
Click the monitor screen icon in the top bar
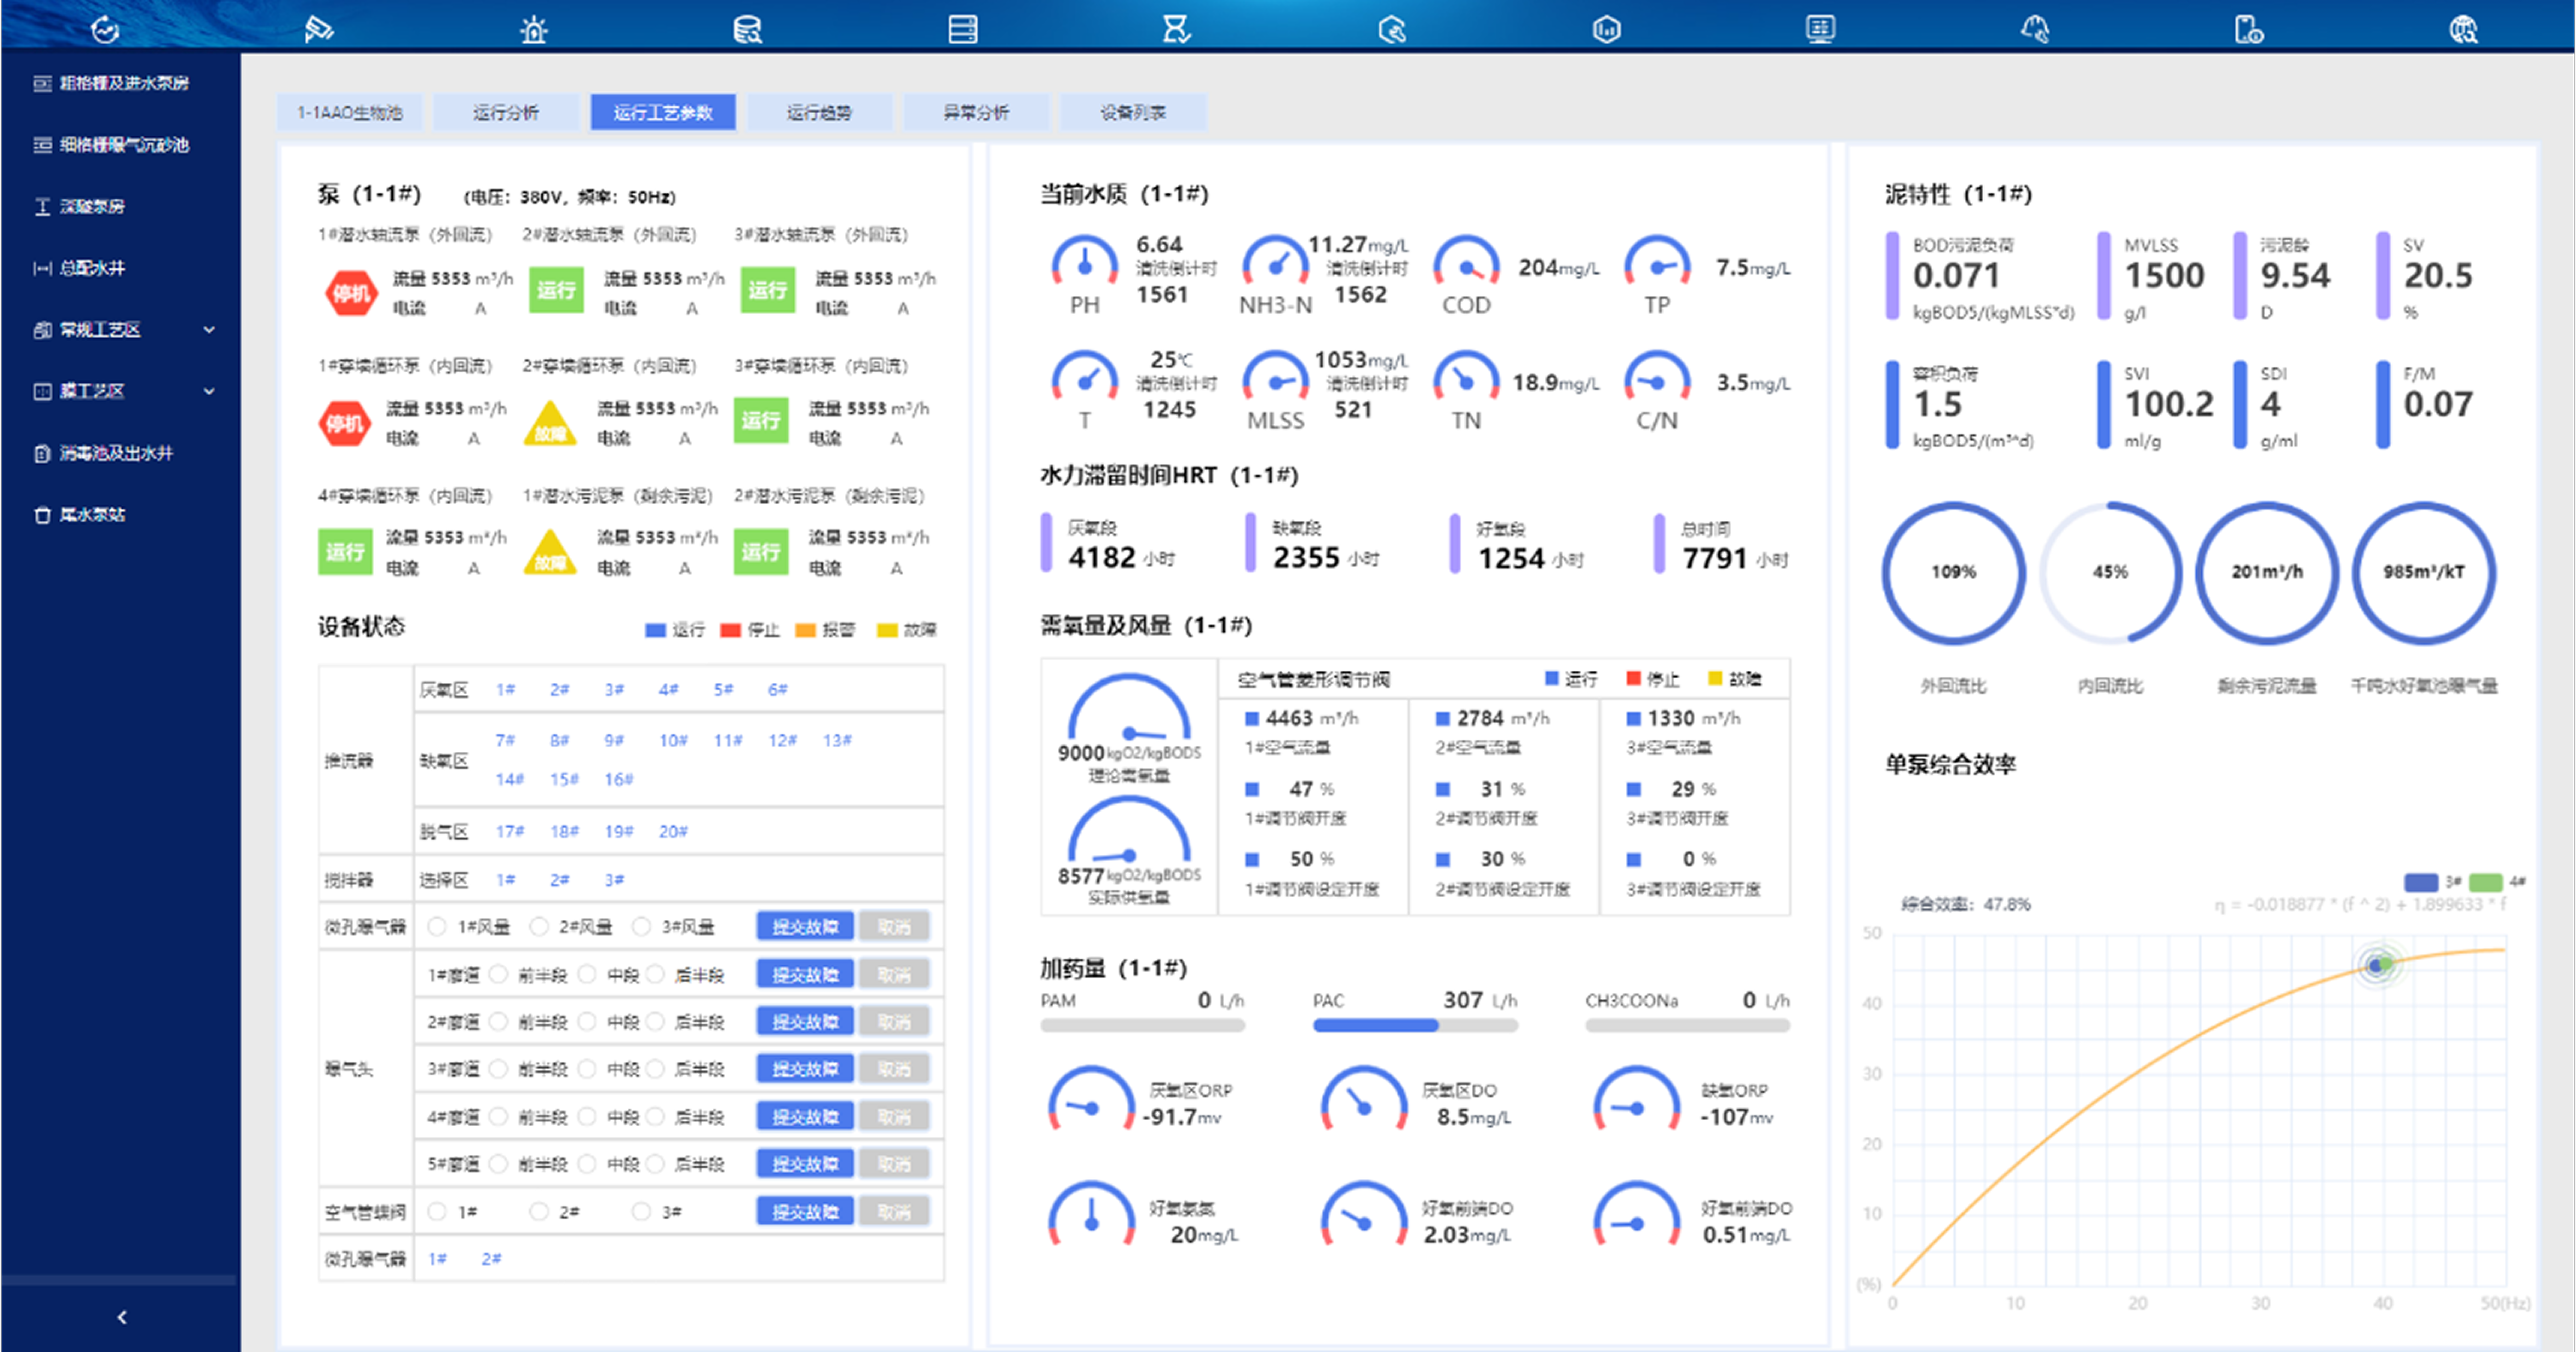coord(1820,29)
